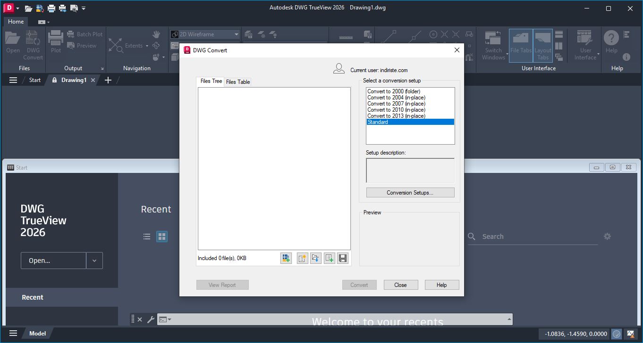Click the large Plot button in Output panel
643x343 pixels.
[56, 42]
